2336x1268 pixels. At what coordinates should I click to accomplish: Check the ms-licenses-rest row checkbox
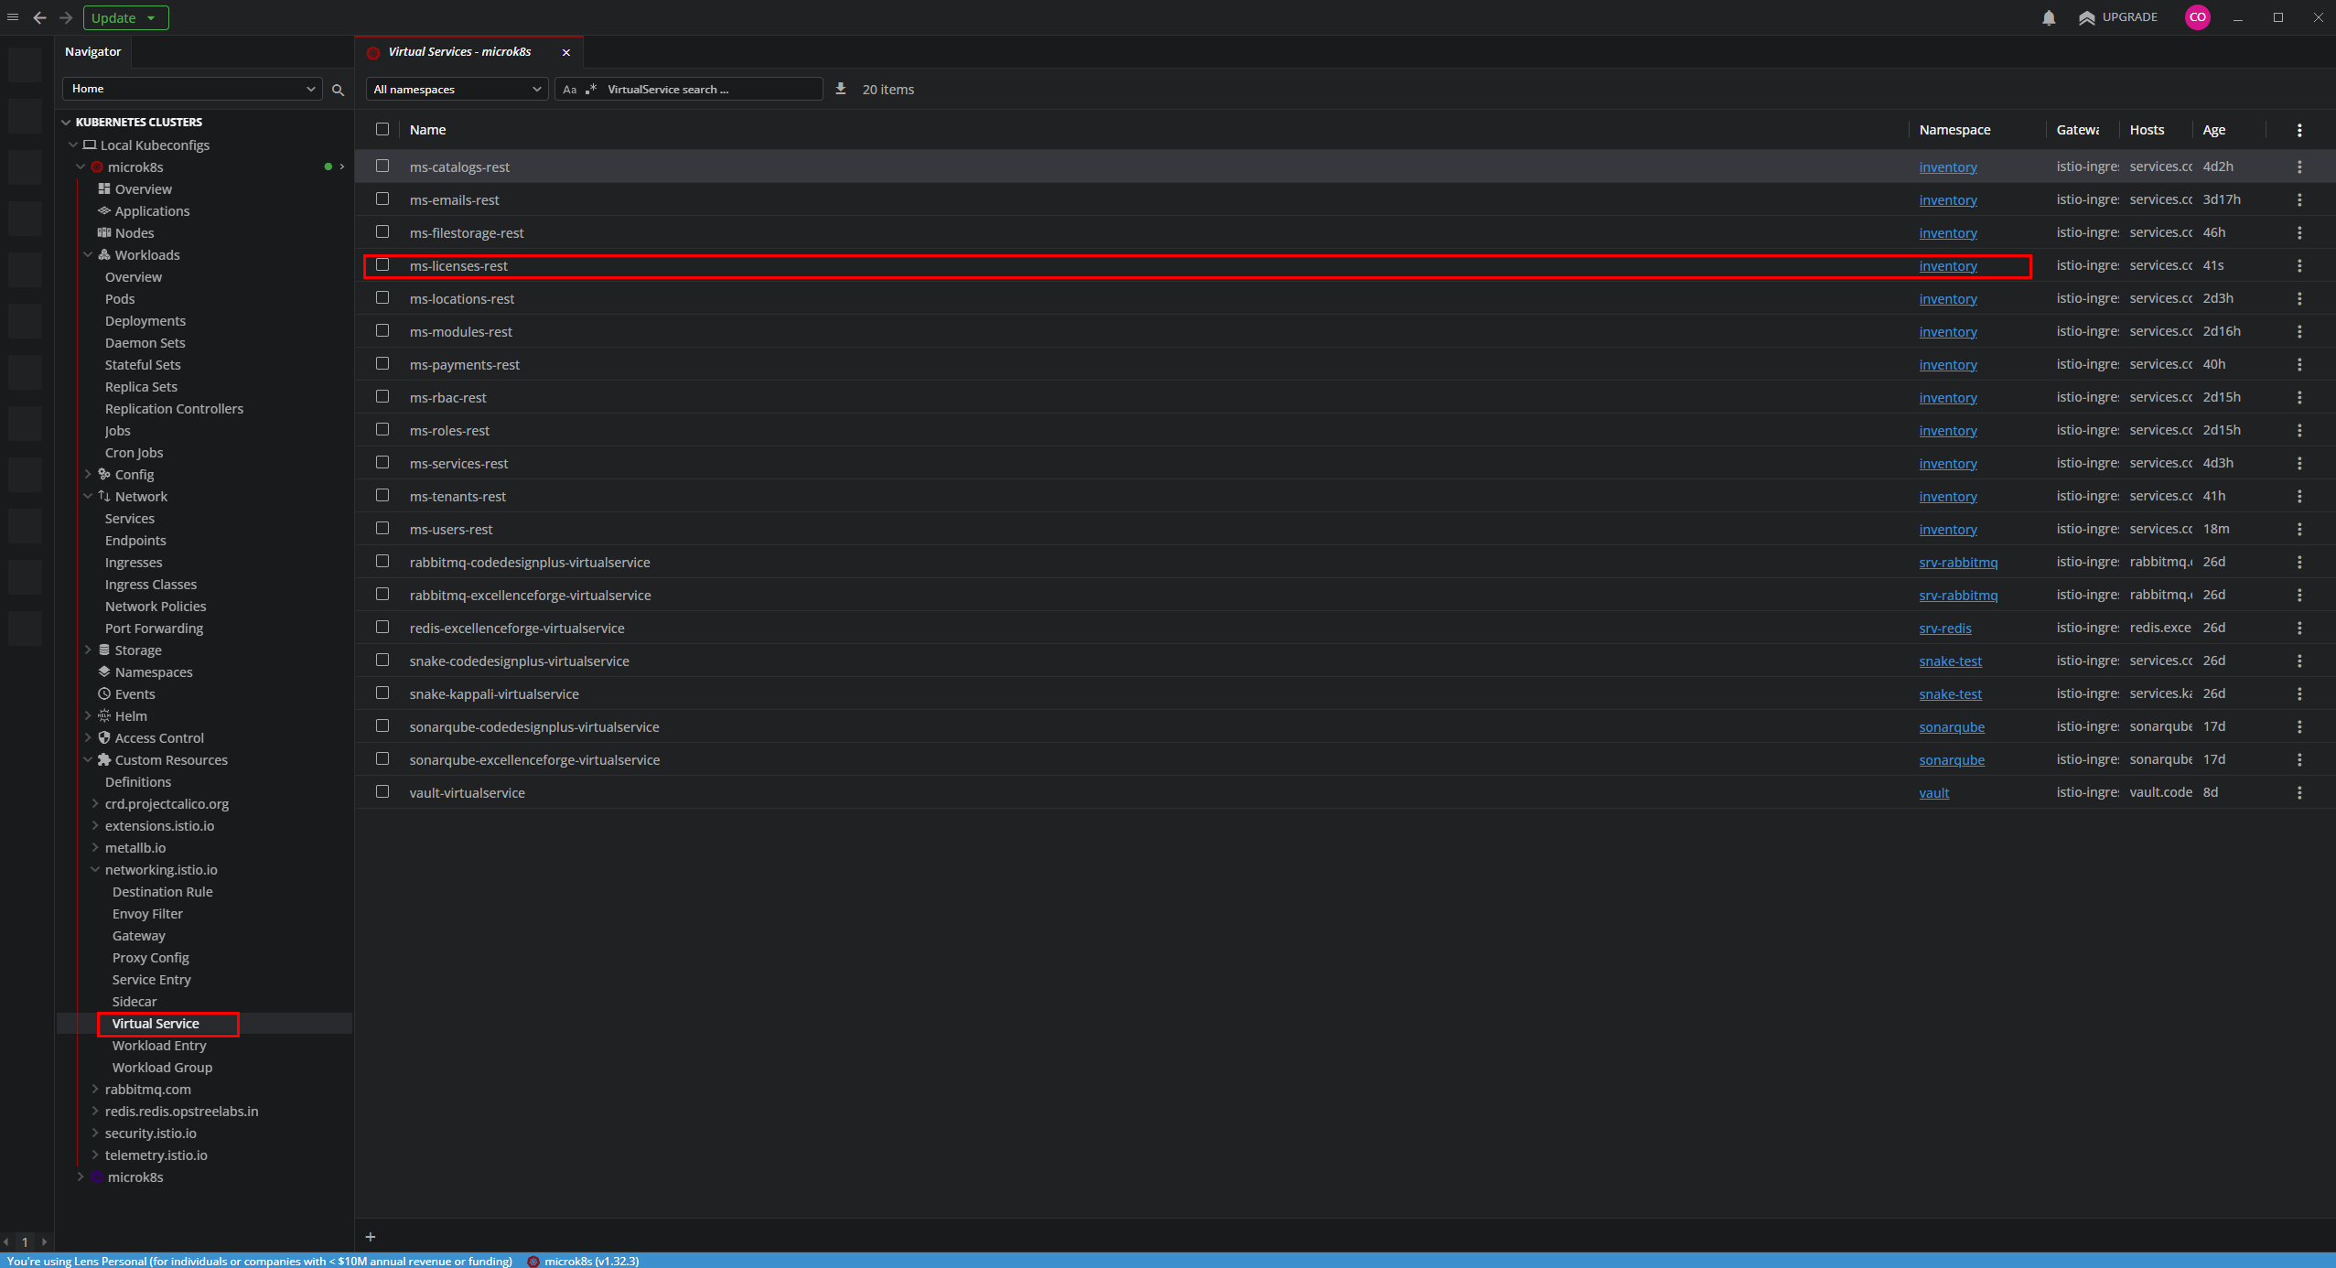click(382, 264)
